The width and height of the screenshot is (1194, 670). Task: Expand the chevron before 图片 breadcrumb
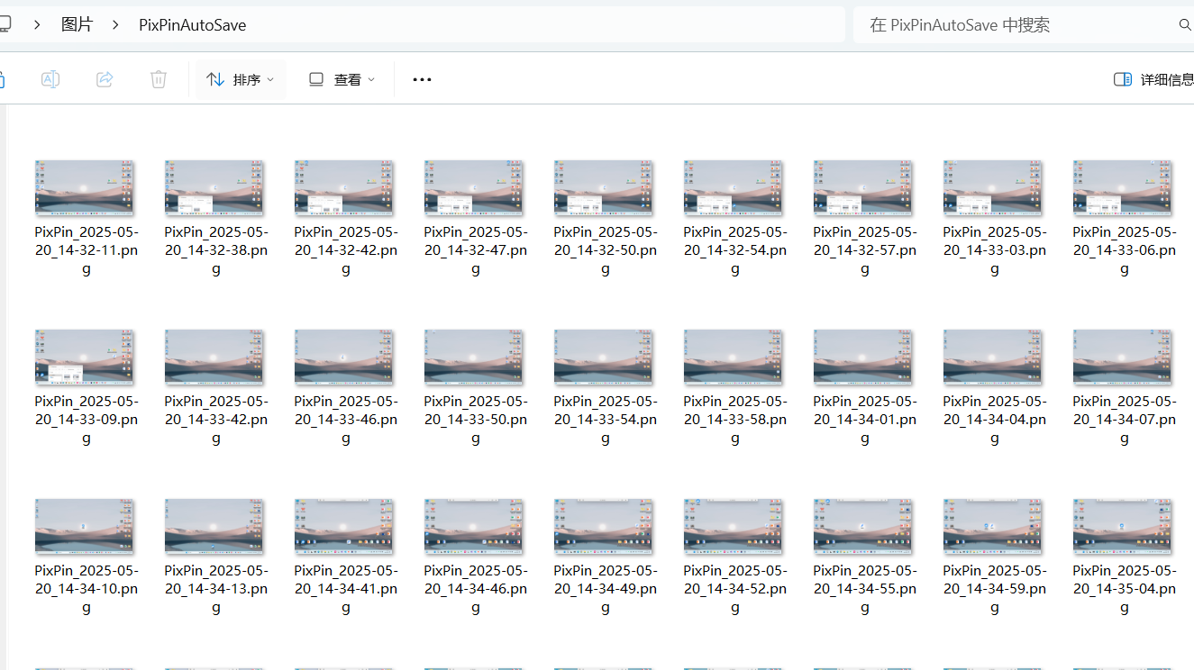(37, 25)
